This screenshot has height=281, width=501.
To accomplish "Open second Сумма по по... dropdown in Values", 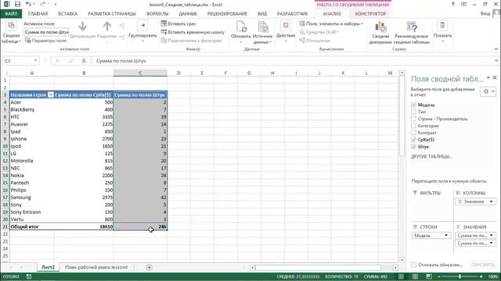I will [x=491, y=243].
